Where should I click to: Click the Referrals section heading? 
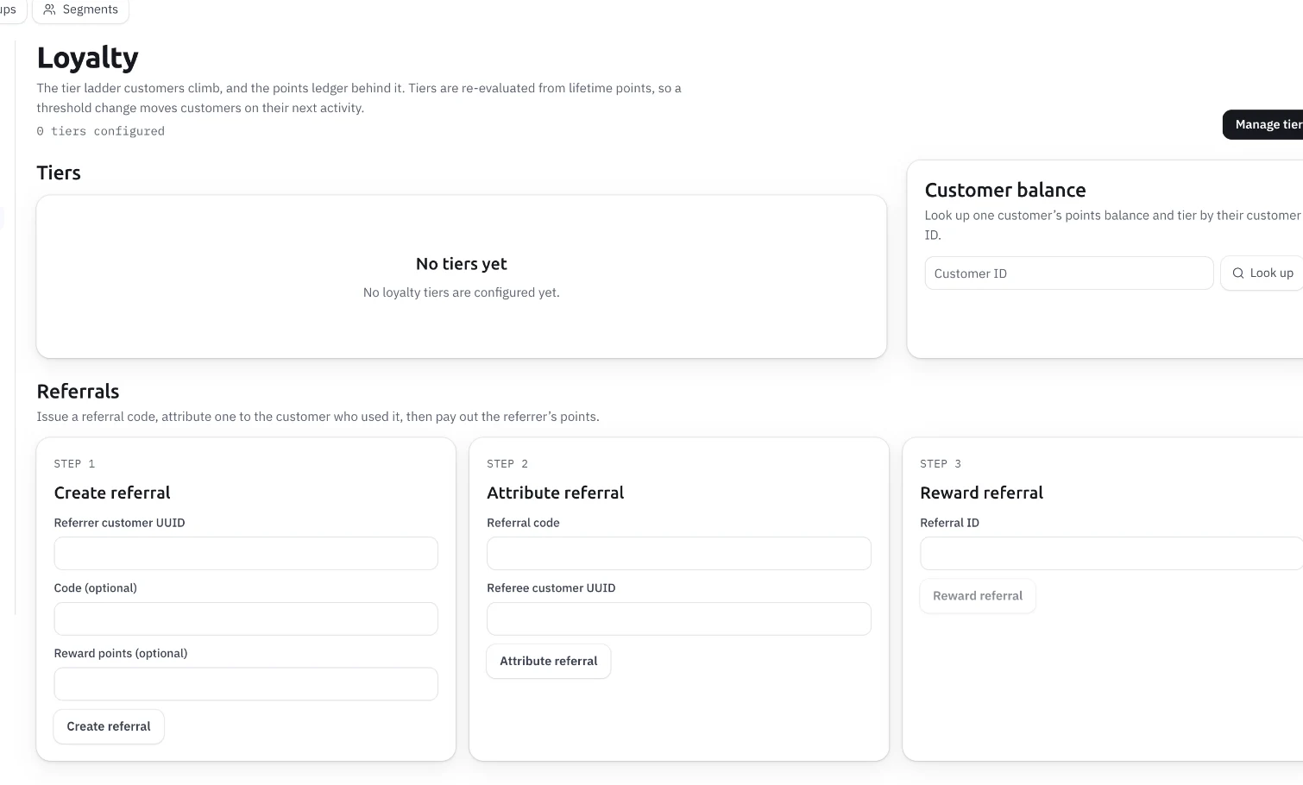click(78, 392)
